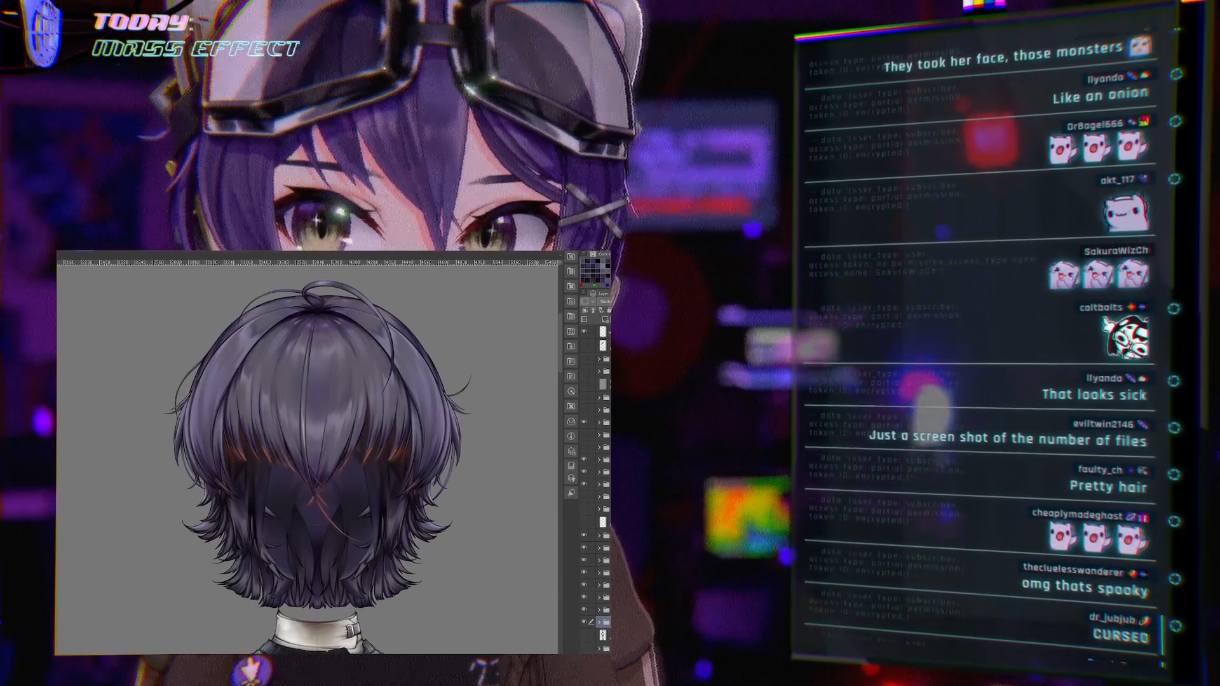Click the layer stack with funnel filter icon
This screenshot has width=1220, height=686.
[571, 478]
